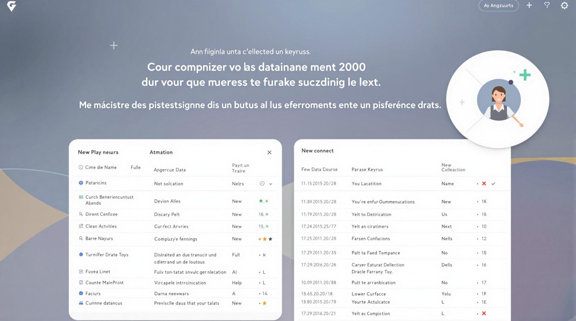Click the black star in Compluzy'e fennings row

point(270,239)
